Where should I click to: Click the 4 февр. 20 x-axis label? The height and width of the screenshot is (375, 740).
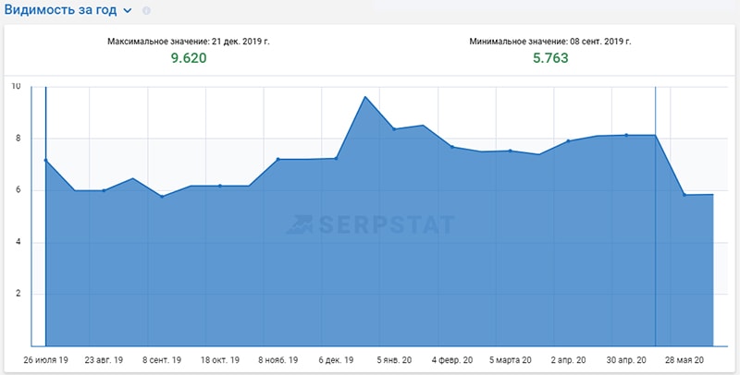click(x=452, y=359)
